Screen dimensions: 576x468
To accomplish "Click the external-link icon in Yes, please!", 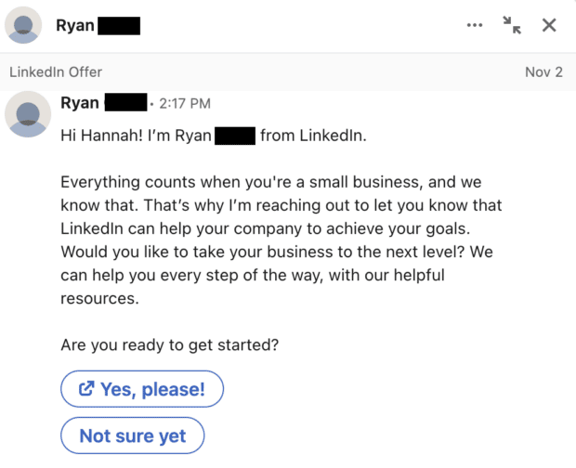I will (x=86, y=389).
